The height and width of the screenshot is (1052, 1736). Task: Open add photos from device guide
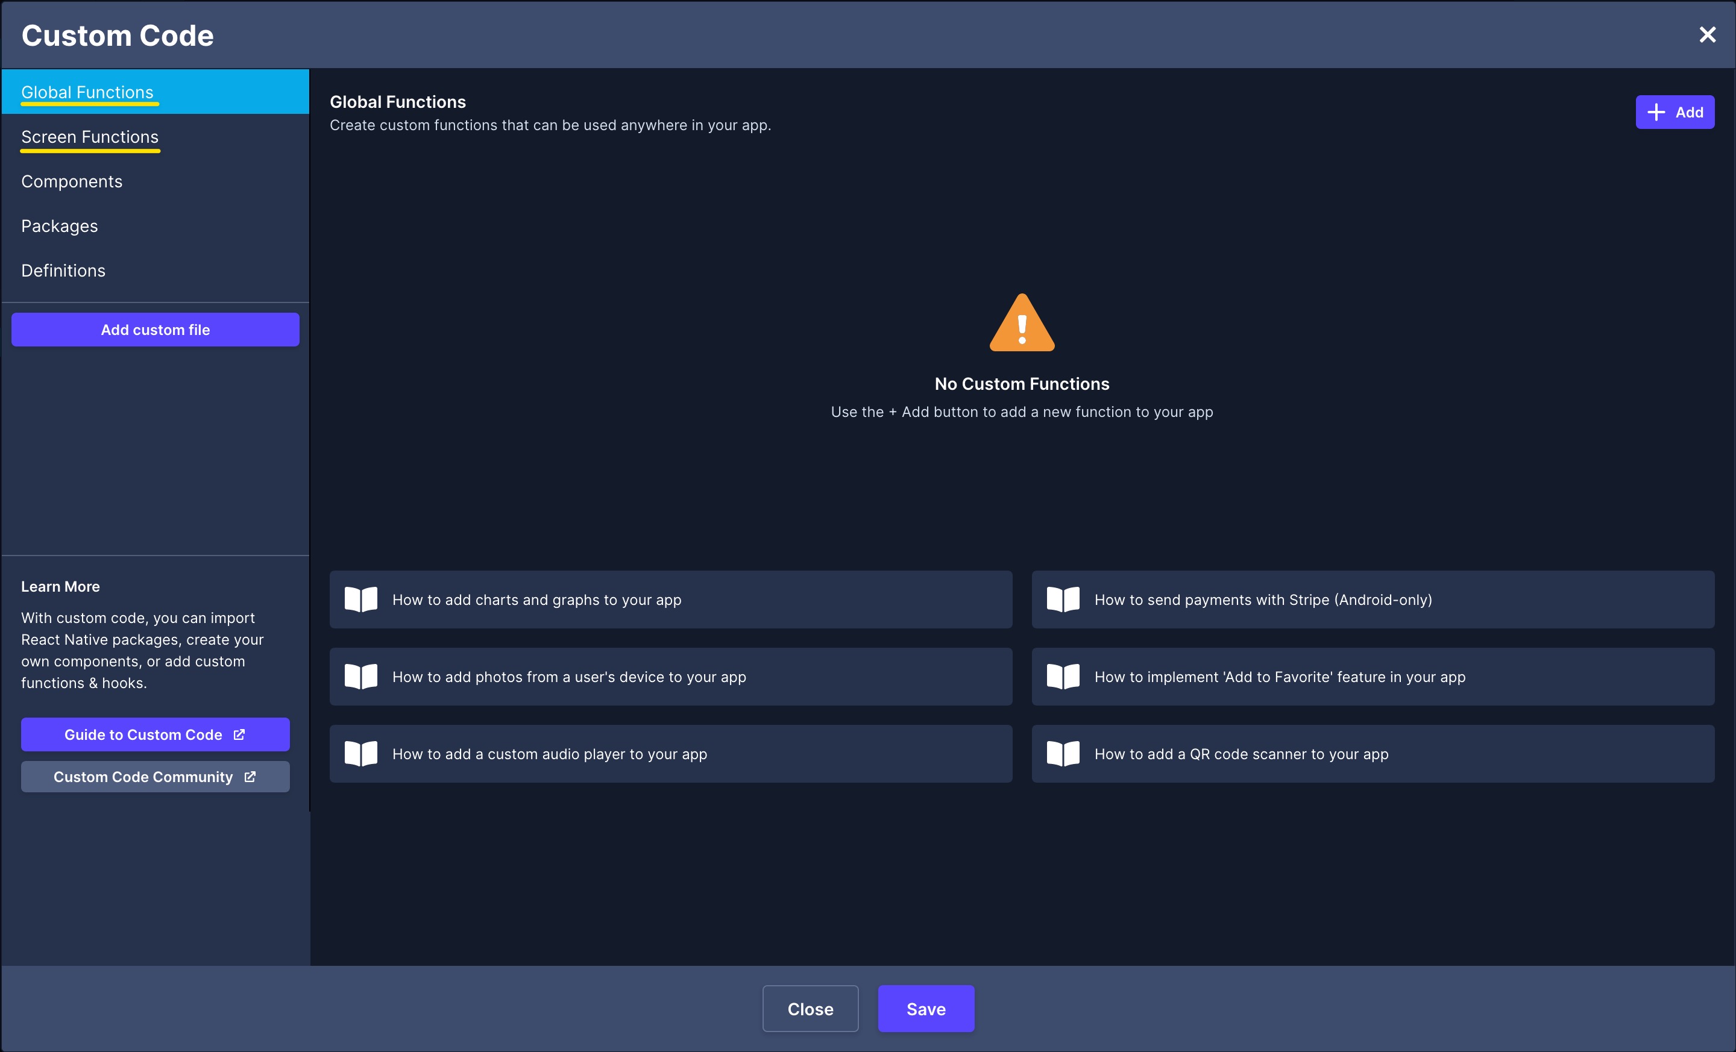671,677
